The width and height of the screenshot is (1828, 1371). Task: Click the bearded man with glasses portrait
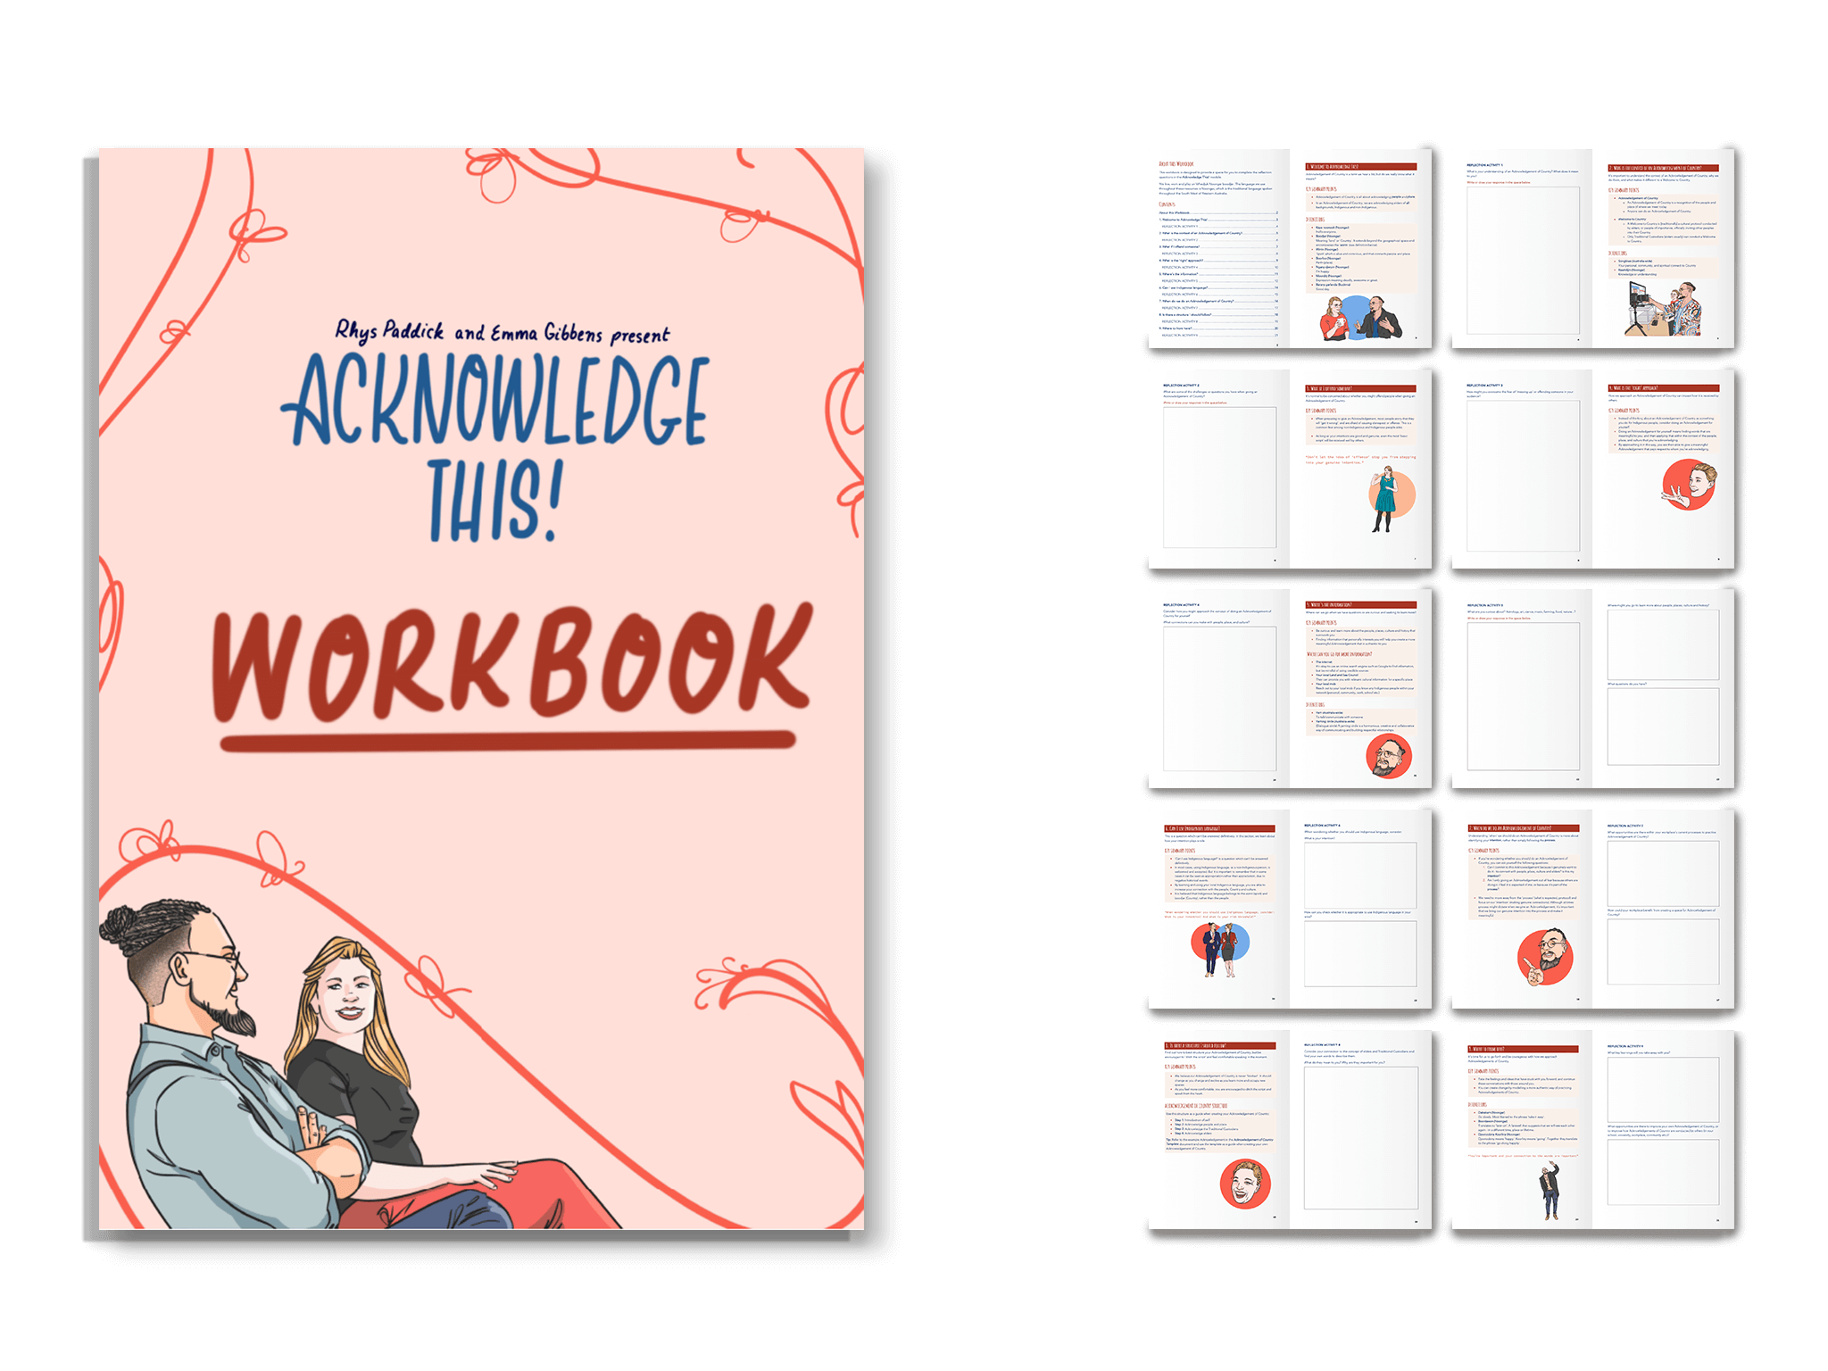click(1389, 756)
